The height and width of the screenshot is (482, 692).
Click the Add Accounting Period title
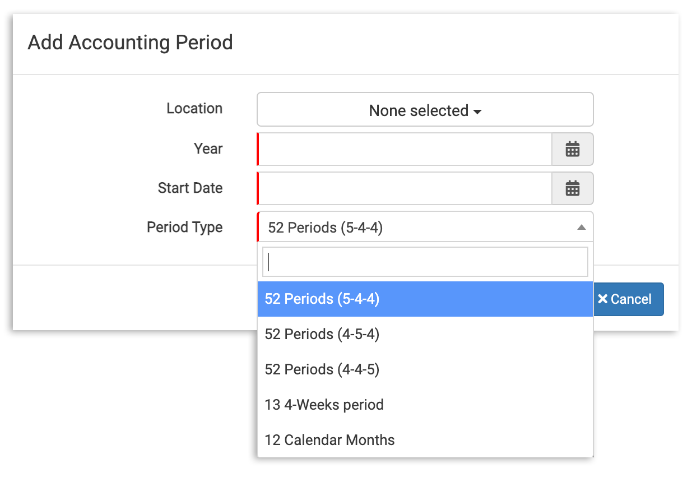tap(130, 43)
